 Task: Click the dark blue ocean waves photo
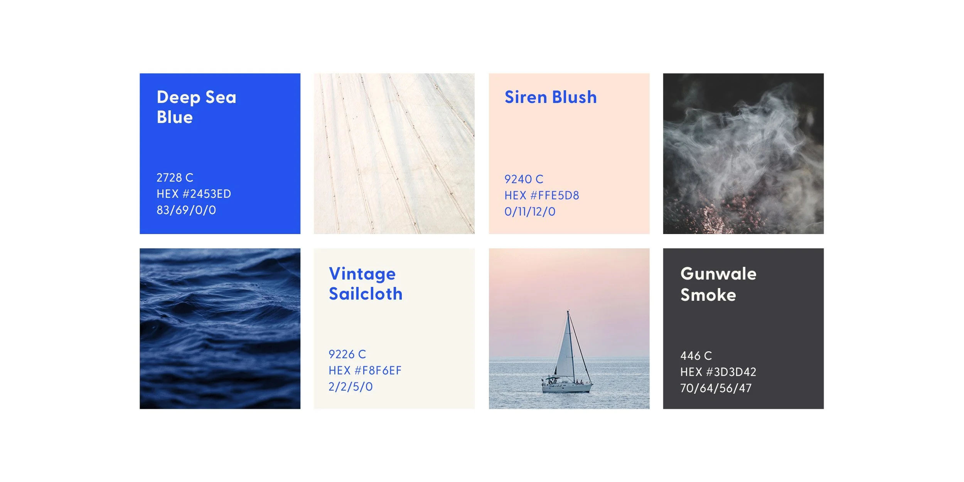click(x=220, y=329)
